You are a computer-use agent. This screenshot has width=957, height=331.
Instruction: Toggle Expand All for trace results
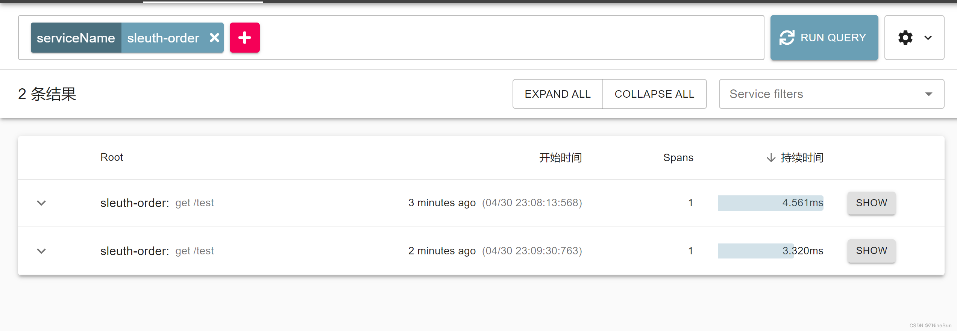pos(557,94)
